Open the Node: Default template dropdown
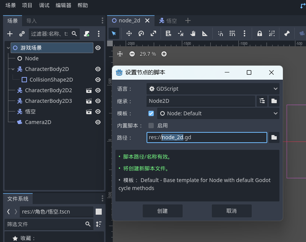The height and width of the screenshot is (242, 306). 218,113
